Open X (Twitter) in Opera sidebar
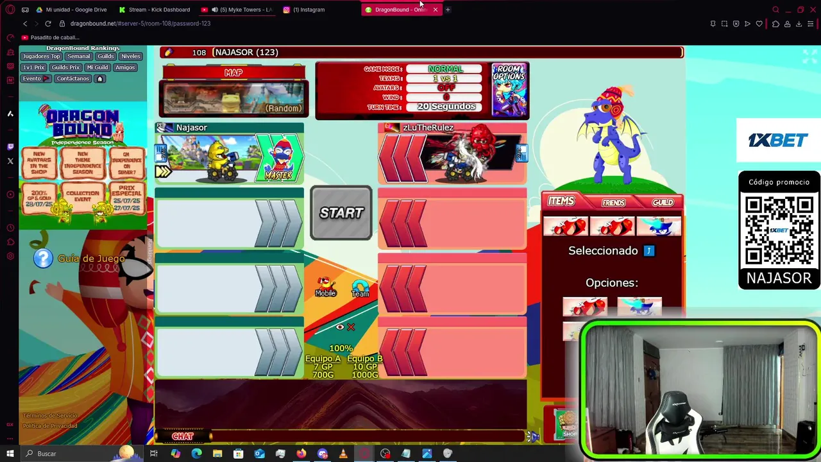821x462 pixels. pyautogui.click(x=10, y=161)
